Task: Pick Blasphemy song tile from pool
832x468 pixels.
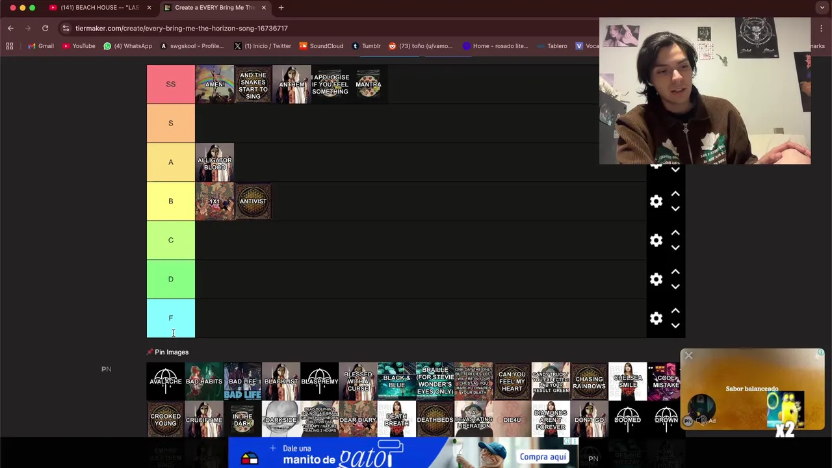Action: [320, 382]
